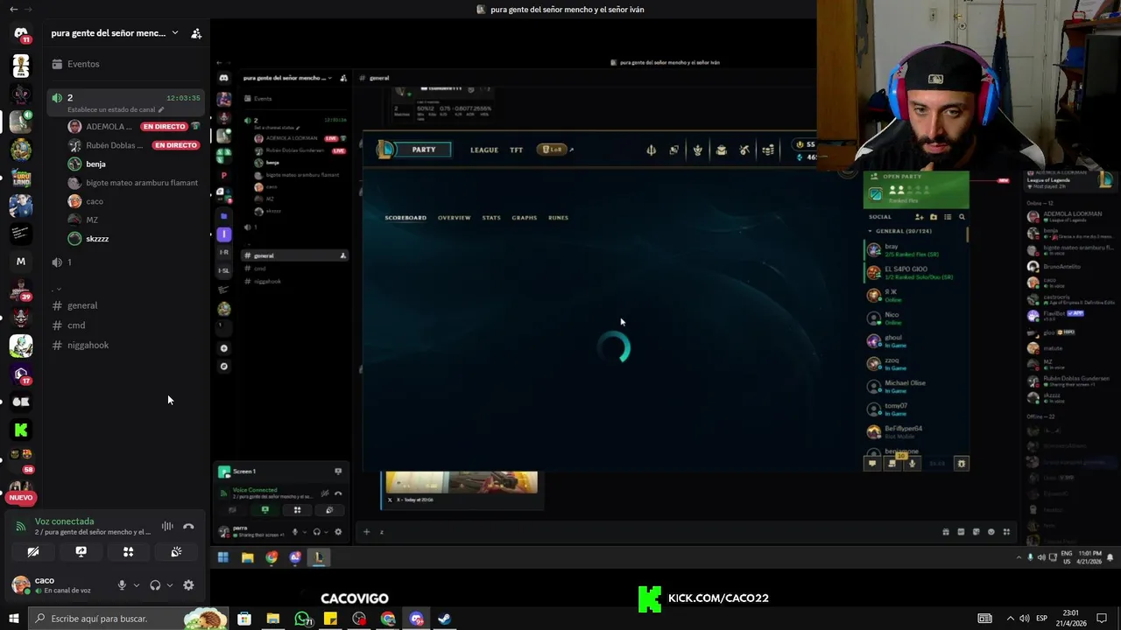Open Discord user settings gear
Viewport: 1121px width, 630px height.
coord(188,585)
